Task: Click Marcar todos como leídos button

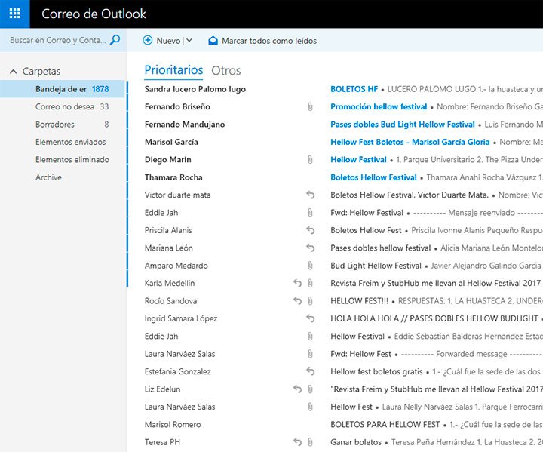Action: [268, 41]
